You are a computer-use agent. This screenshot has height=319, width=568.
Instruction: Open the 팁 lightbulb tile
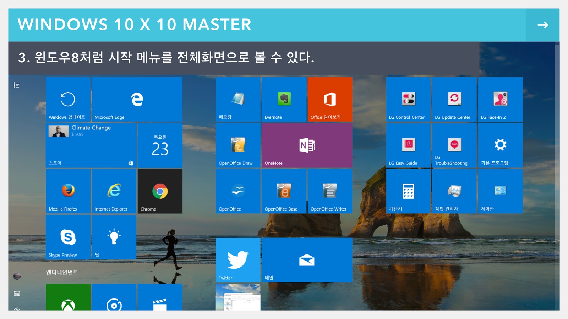(x=114, y=237)
